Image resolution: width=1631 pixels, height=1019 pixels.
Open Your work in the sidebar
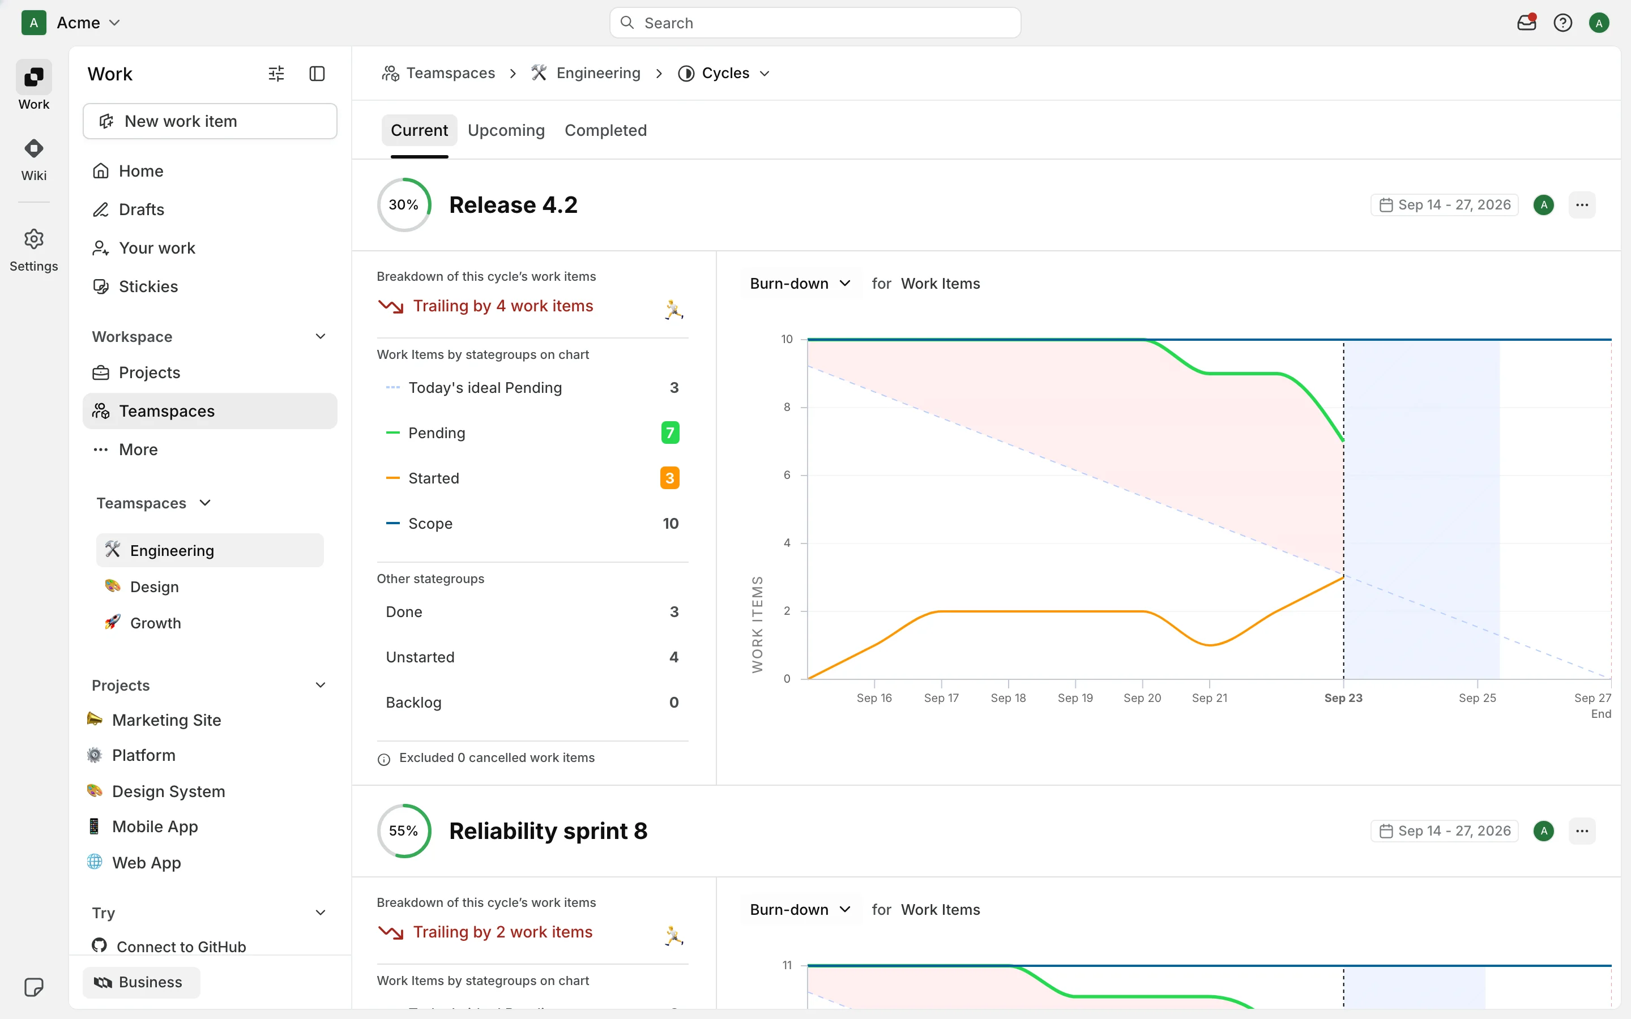210,248
